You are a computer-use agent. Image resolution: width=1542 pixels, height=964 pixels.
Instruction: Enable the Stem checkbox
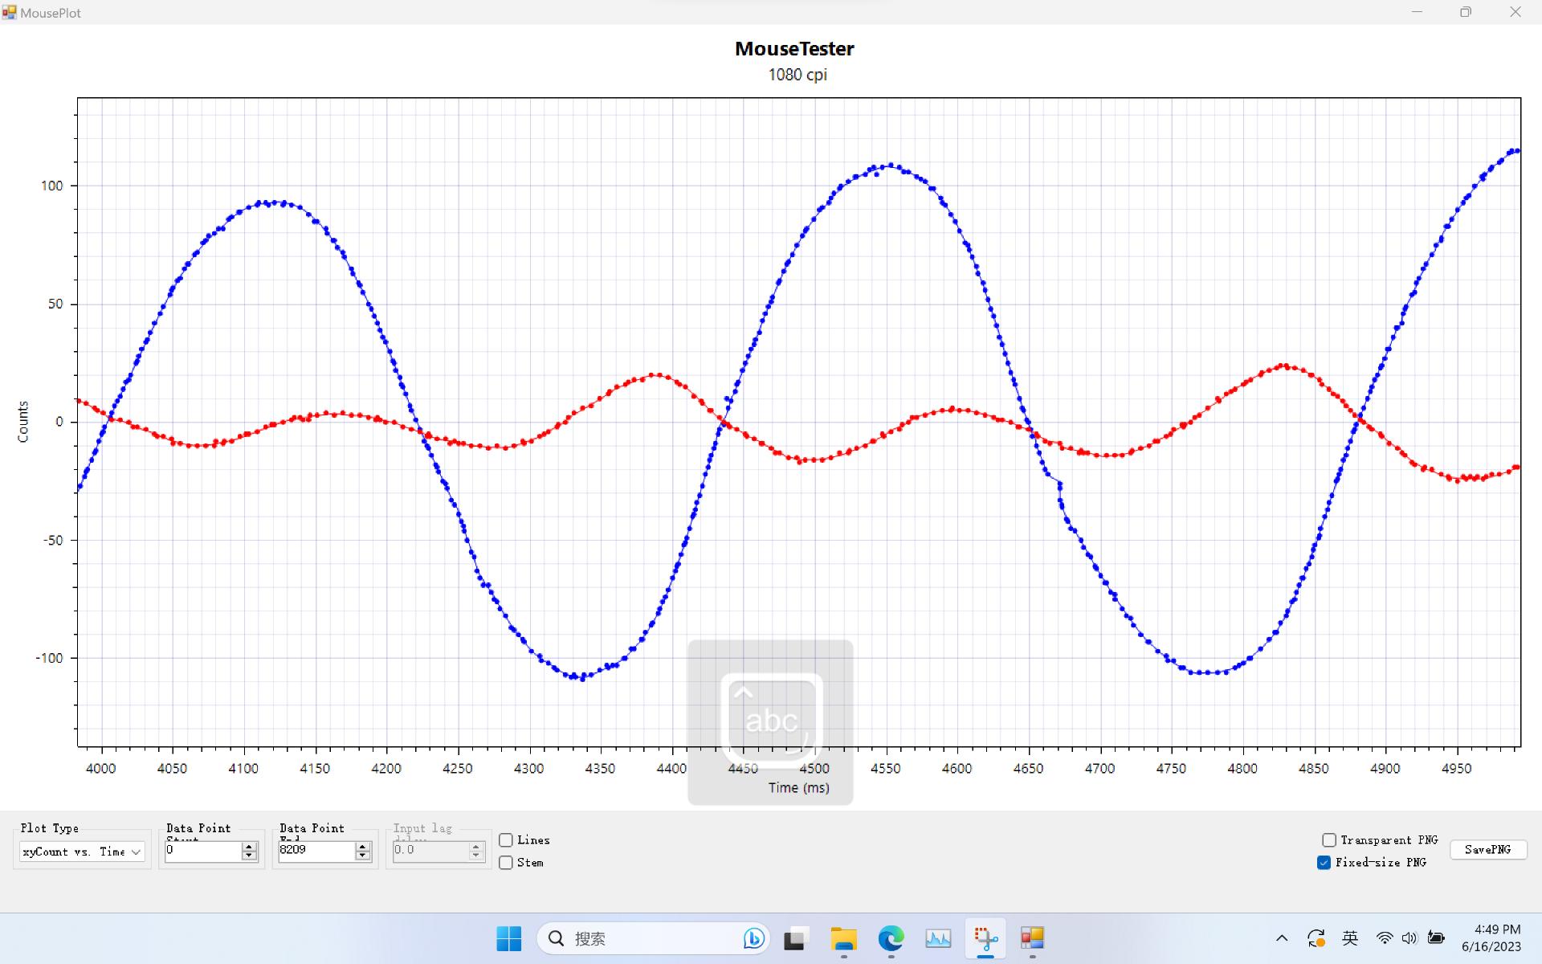pyautogui.click(x=506, y=863)
